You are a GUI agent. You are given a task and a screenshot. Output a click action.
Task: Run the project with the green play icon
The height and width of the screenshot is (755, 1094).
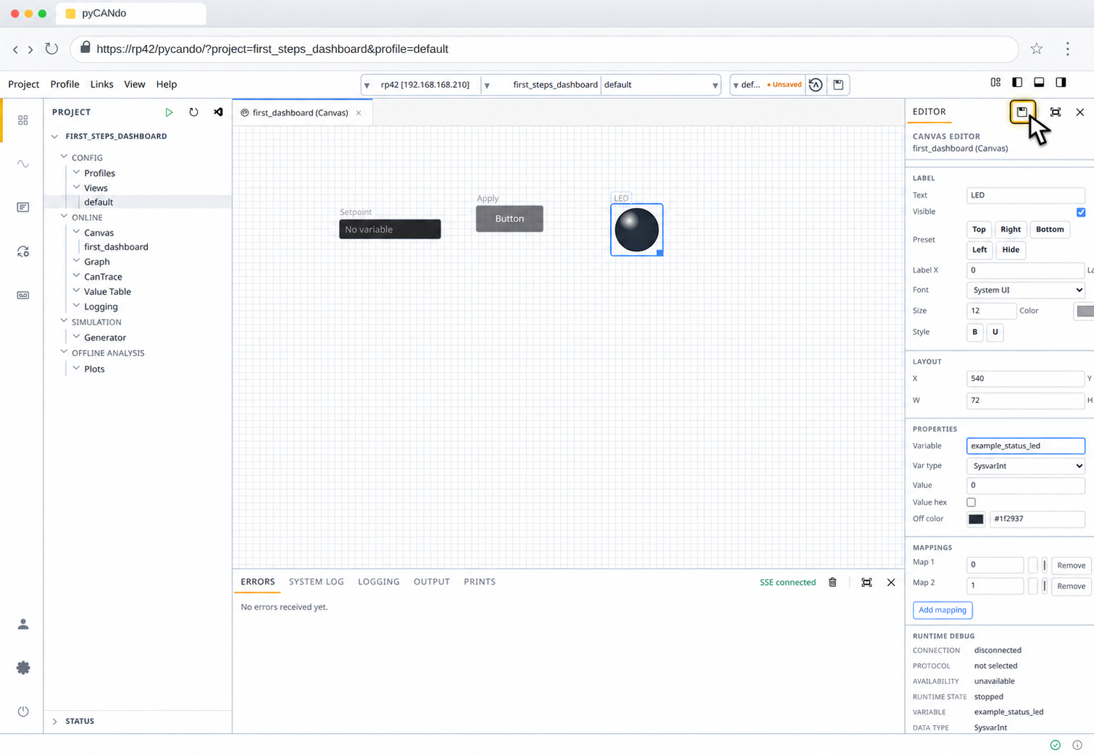[169, 112]
